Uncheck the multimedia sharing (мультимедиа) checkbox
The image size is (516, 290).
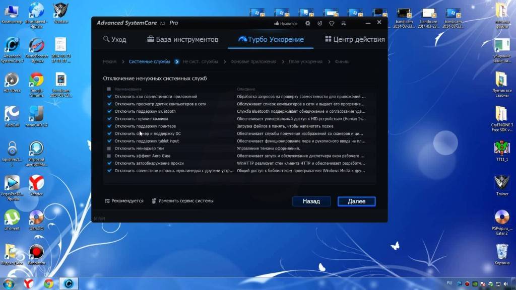point(109,171)
